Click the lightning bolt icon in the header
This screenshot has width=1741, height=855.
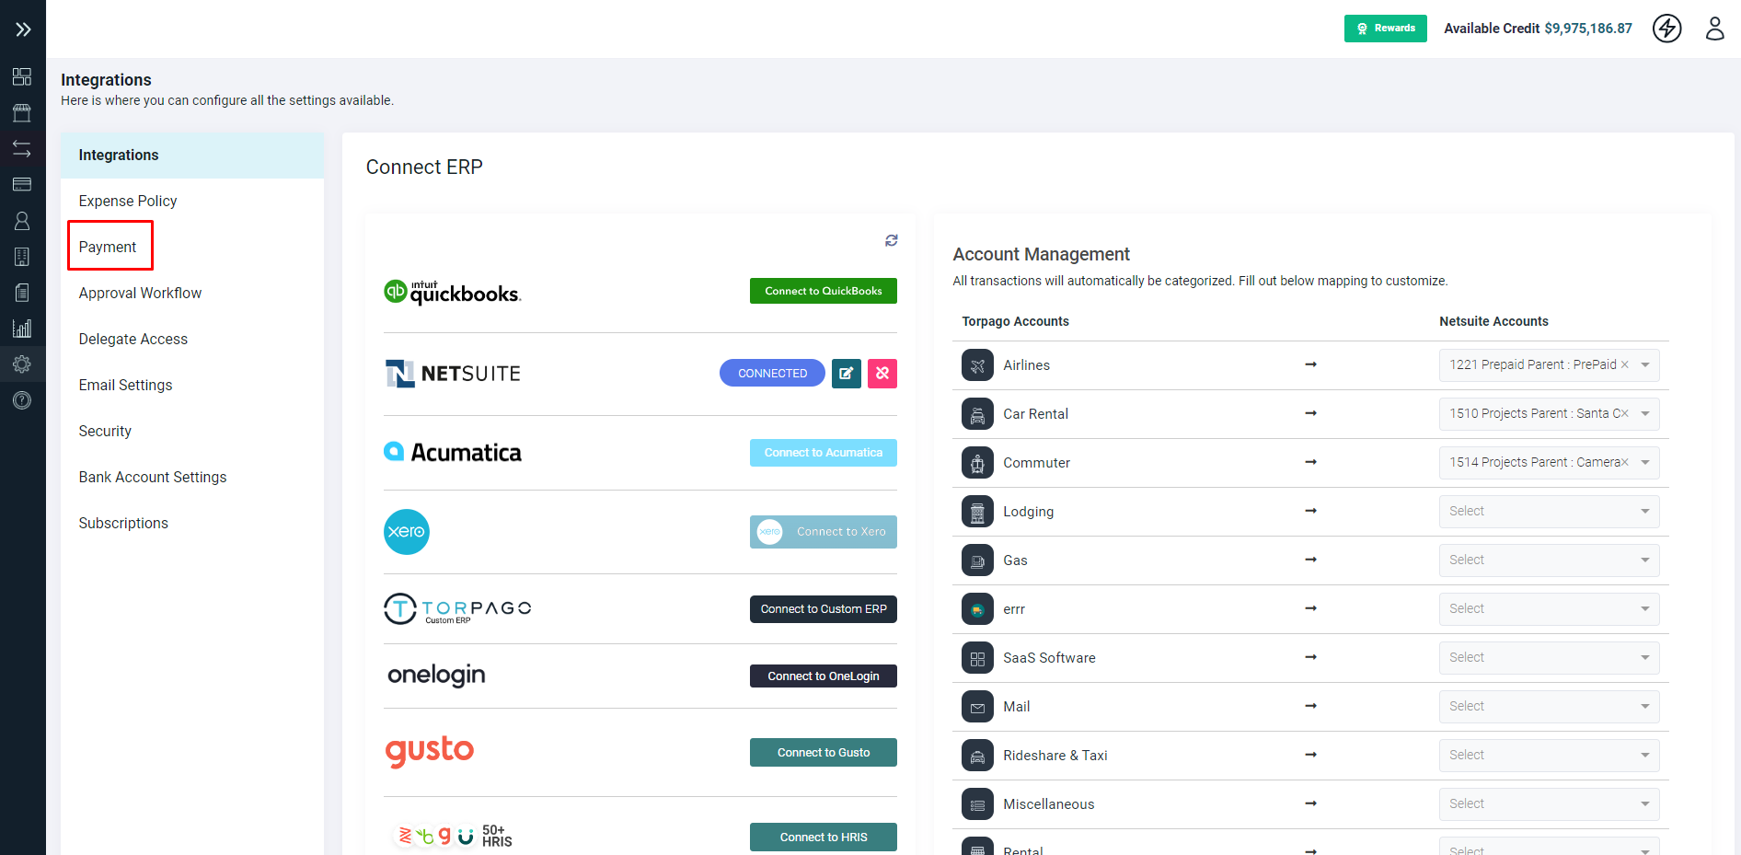[x=1667, y=29]
